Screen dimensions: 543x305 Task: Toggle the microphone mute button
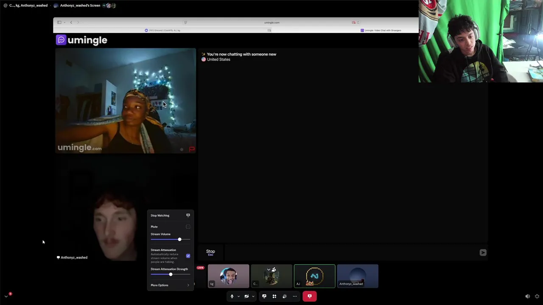click(x=232, y=296)
